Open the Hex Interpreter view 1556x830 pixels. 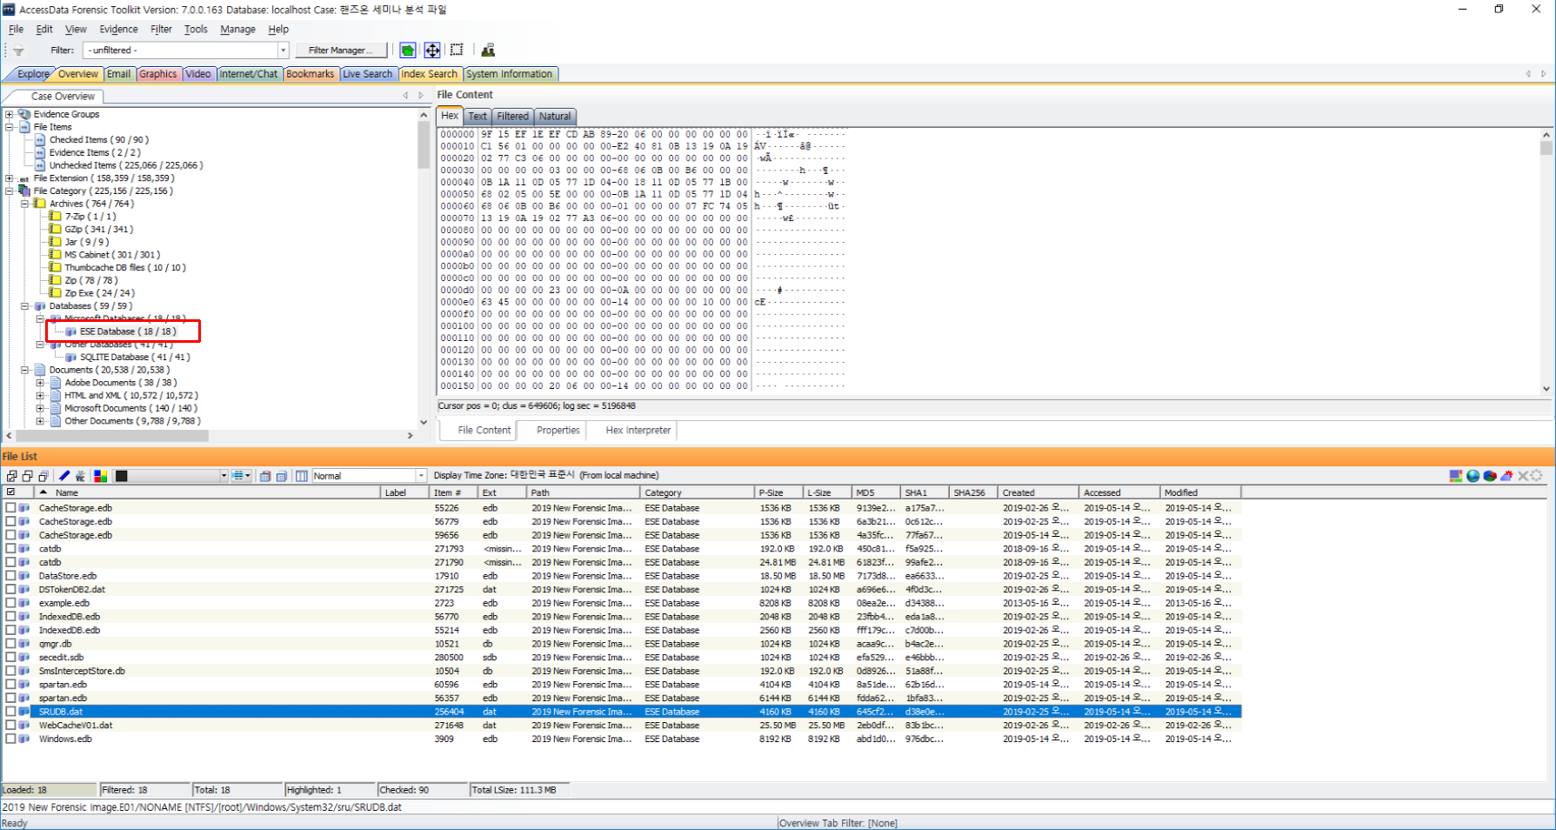[x=638, y=431]
